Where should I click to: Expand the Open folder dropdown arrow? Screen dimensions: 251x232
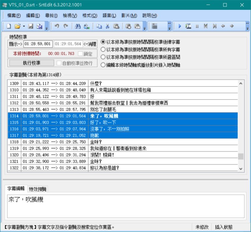[x=24, y=26]
